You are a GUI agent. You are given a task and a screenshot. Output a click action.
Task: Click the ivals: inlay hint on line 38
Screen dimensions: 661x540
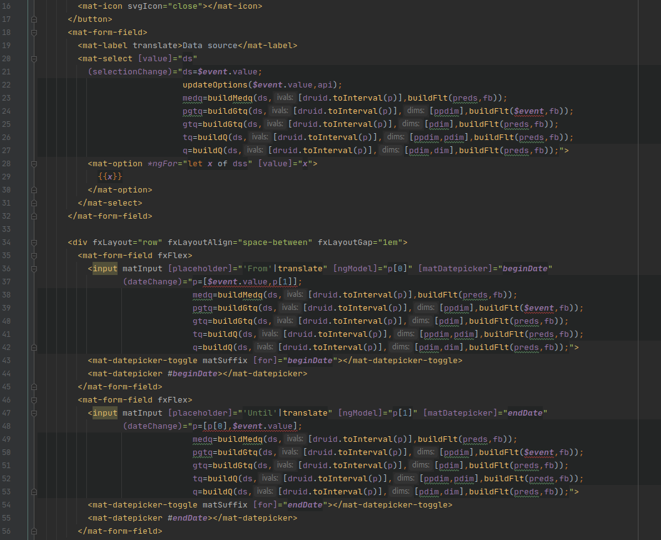[295, 294]
